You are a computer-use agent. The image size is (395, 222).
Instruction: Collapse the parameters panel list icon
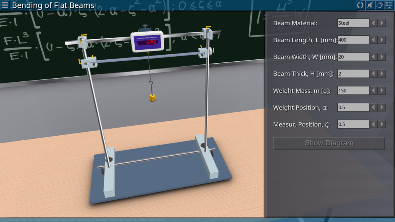coord(389,5)
